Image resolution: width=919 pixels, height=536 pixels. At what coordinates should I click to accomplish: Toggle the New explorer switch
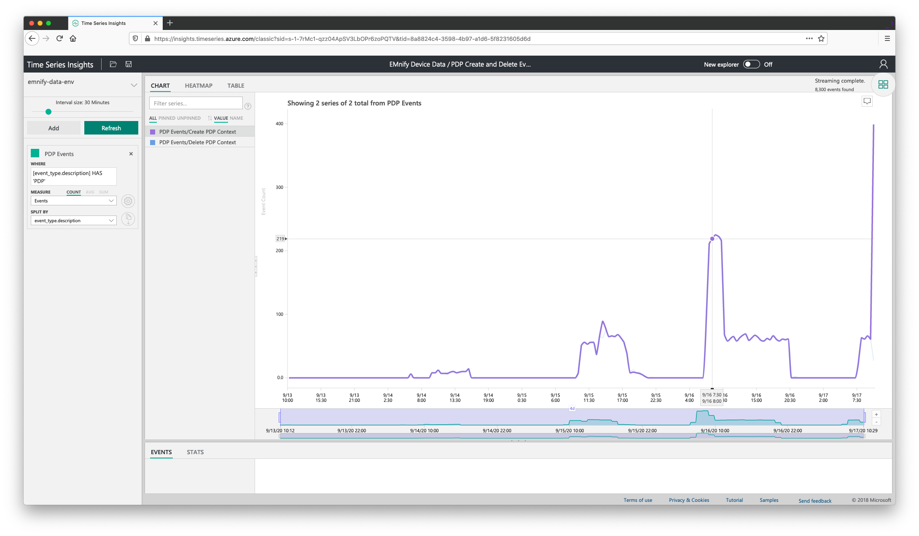coord(751,64)
